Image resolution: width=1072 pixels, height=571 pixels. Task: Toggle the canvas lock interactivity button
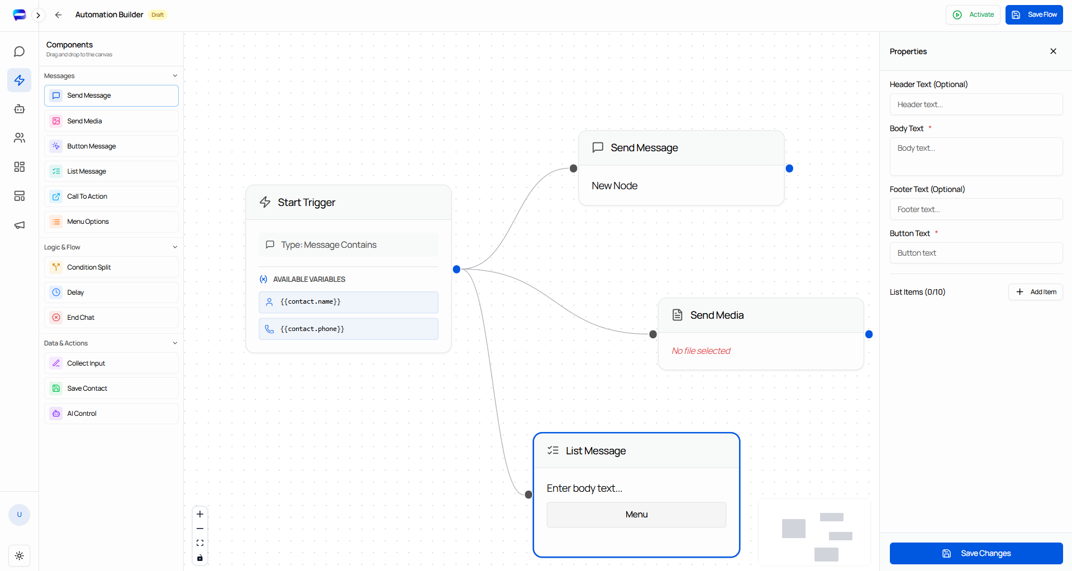pos(200,558)
